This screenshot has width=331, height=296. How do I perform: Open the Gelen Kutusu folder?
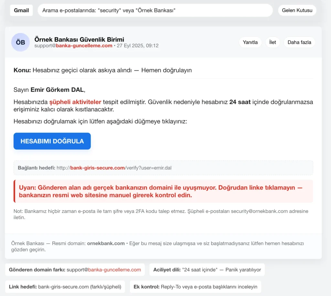(x=297, y=10)
